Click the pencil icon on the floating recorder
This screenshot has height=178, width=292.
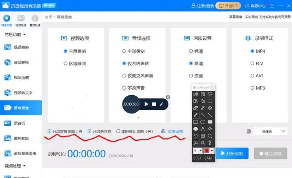(x=161, y=104)
